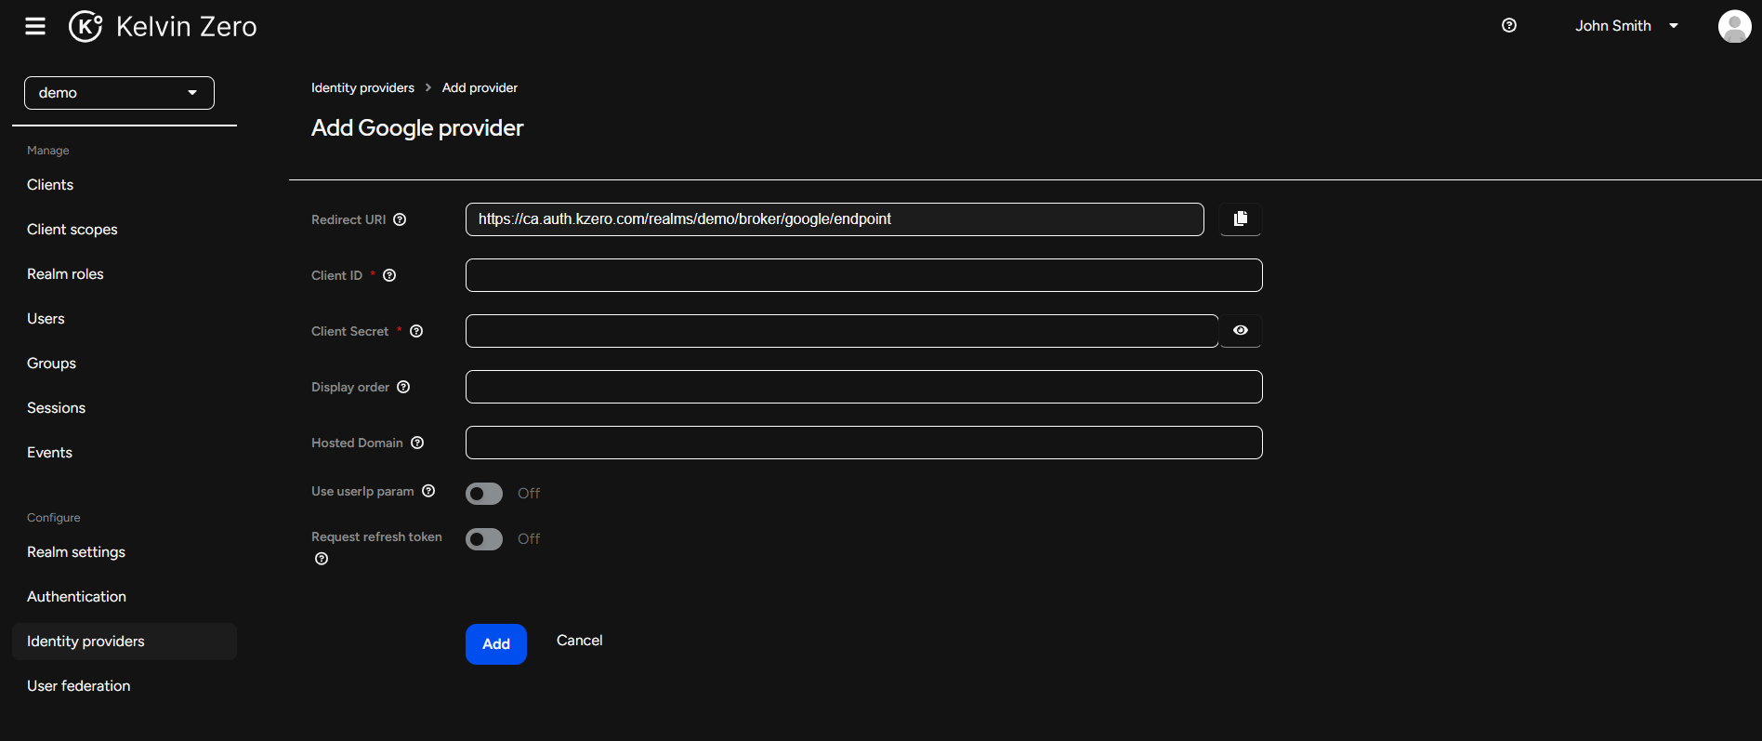Screen dimensions: 1762x741
Task: Focus the Client Secret input field
Action: [x=842, y=331]
